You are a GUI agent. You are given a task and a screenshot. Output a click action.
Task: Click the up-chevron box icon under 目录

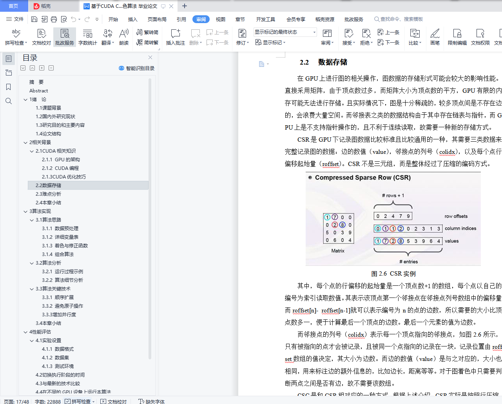tap(33, 68)
